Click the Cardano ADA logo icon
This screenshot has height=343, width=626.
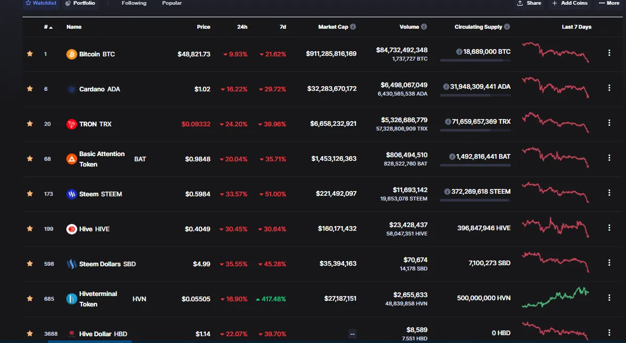(72, 89)
